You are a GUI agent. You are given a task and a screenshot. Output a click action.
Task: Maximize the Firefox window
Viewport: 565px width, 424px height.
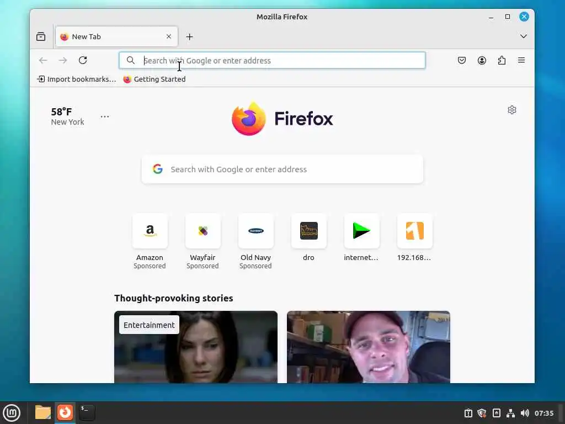pyautogui.click(x=508, y=17)
